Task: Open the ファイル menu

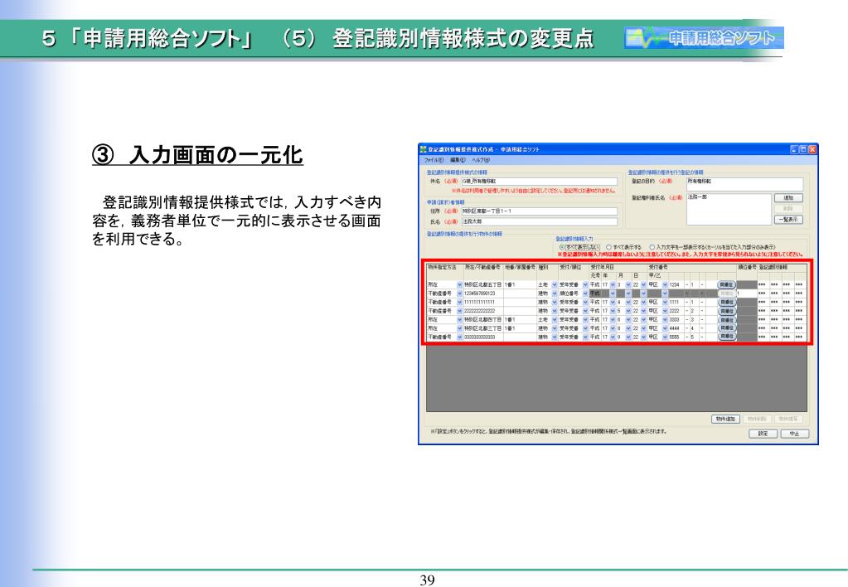Action: click(x=434, y=160)
